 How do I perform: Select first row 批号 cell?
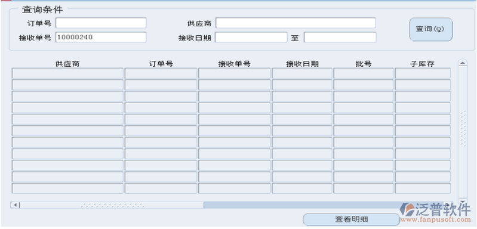pyautogui.click(x=363, y=73)
